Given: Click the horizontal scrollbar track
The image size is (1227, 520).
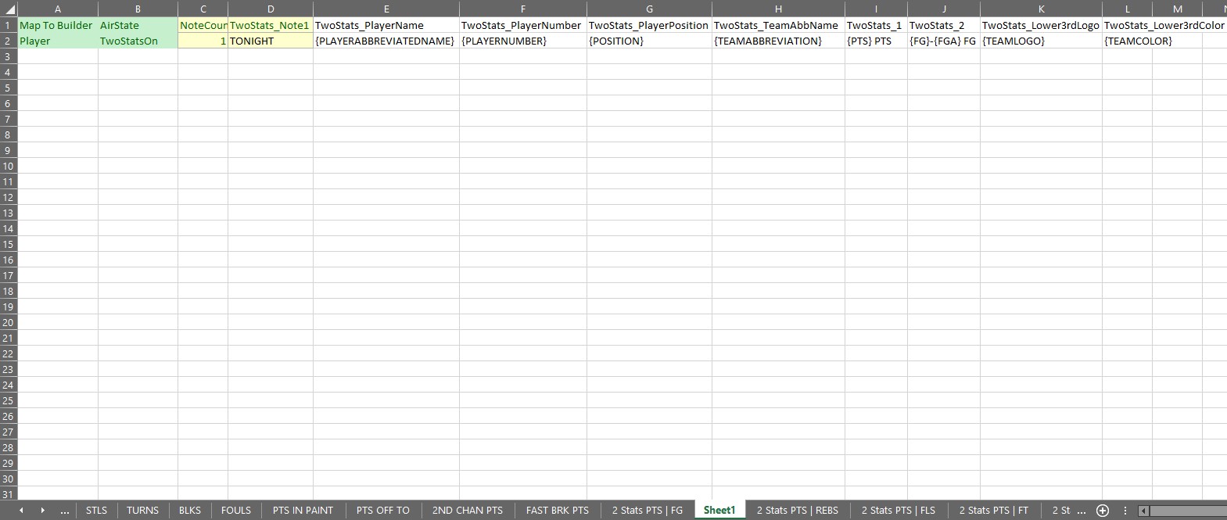Looking at the screenshot, I should point(1189,511).
